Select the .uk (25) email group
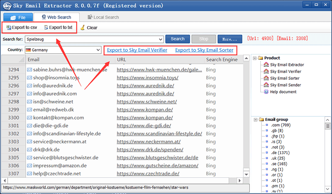332x194 pixels. [x=278, y=158]
